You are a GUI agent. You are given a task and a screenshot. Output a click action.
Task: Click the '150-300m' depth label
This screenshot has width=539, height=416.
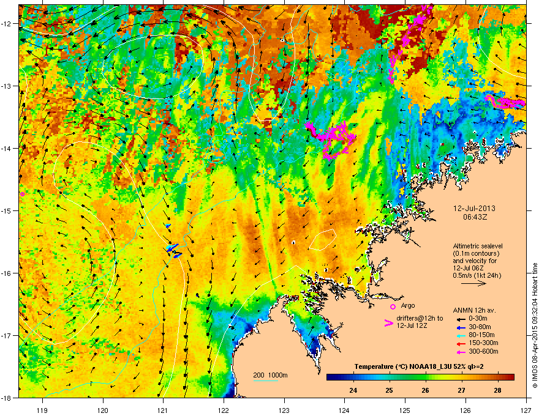click(483, 343)
